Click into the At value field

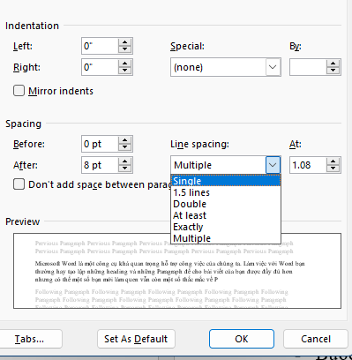[308, 165]
